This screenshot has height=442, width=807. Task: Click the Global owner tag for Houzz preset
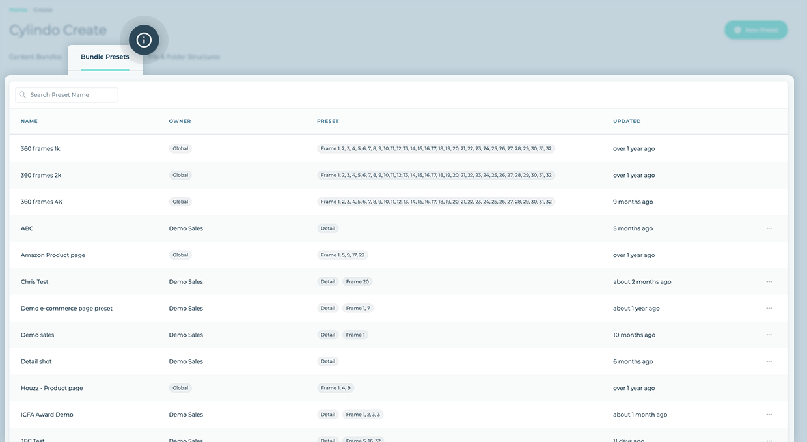(180, 388)
